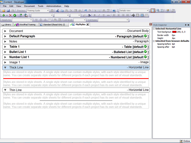
Task: Open the Edit menu
Action: 11,6
